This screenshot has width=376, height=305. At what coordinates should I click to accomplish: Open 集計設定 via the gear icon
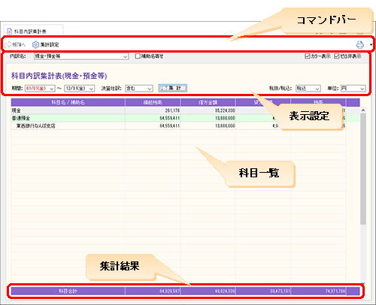(x=35, y=45)
